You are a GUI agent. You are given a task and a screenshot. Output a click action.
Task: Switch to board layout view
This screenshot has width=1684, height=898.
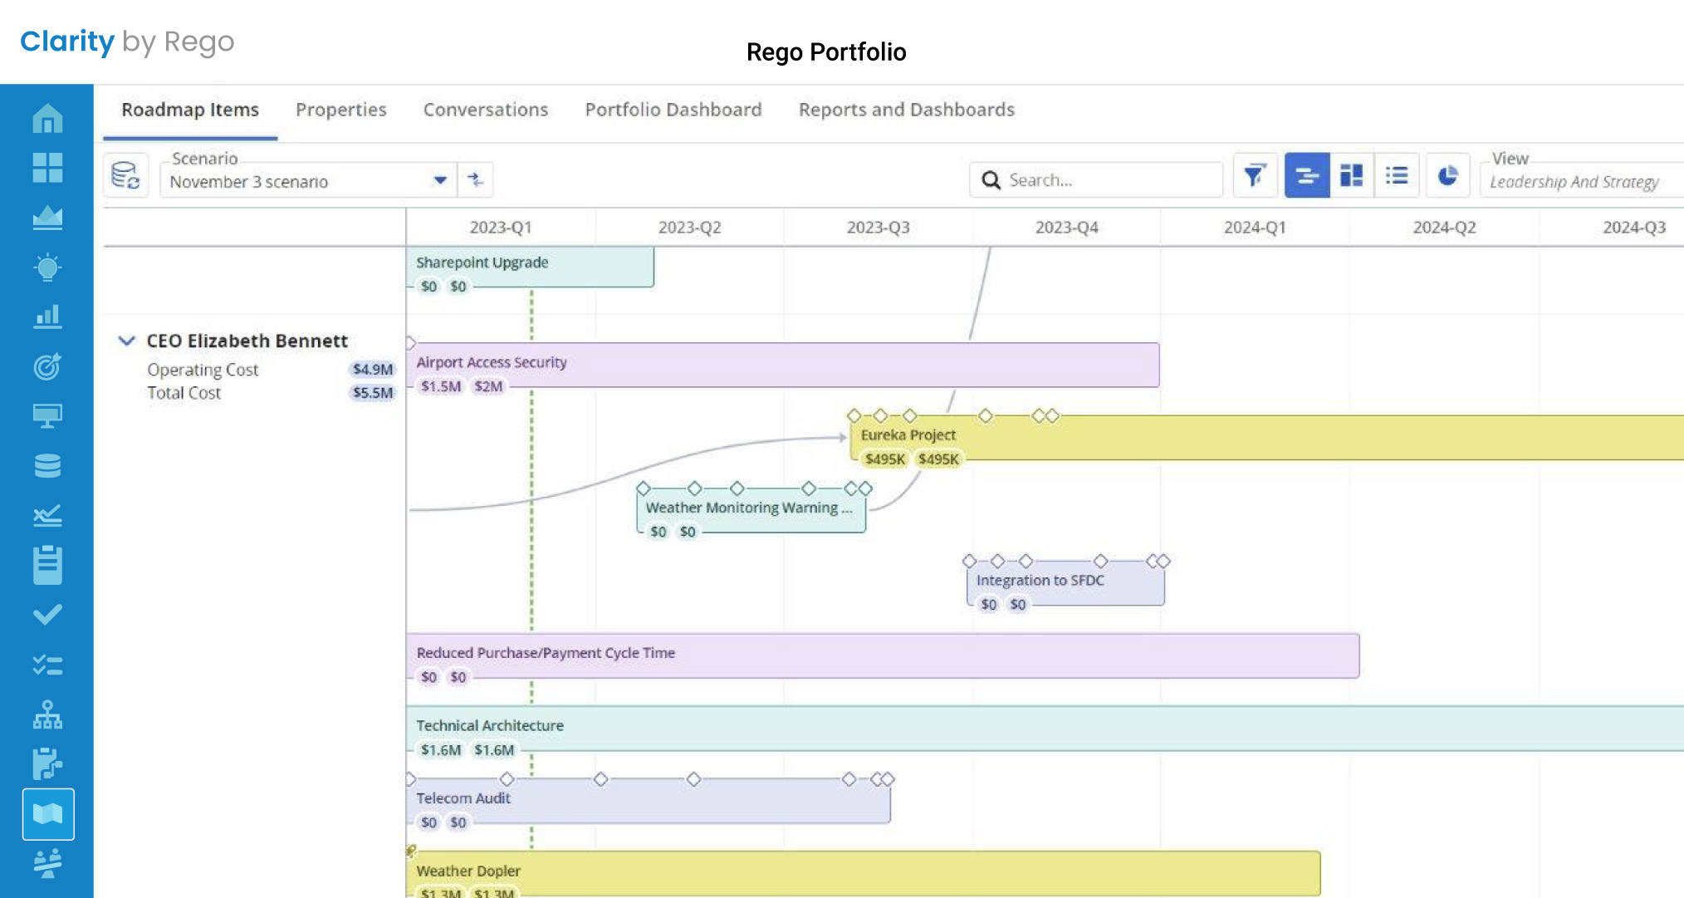click(1352, 175)
